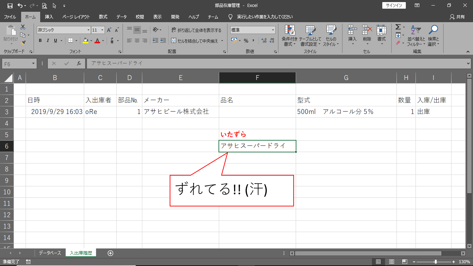This screenshot has width=473, height=266.
Task: Click the 共有 share button
Action: 457,17
